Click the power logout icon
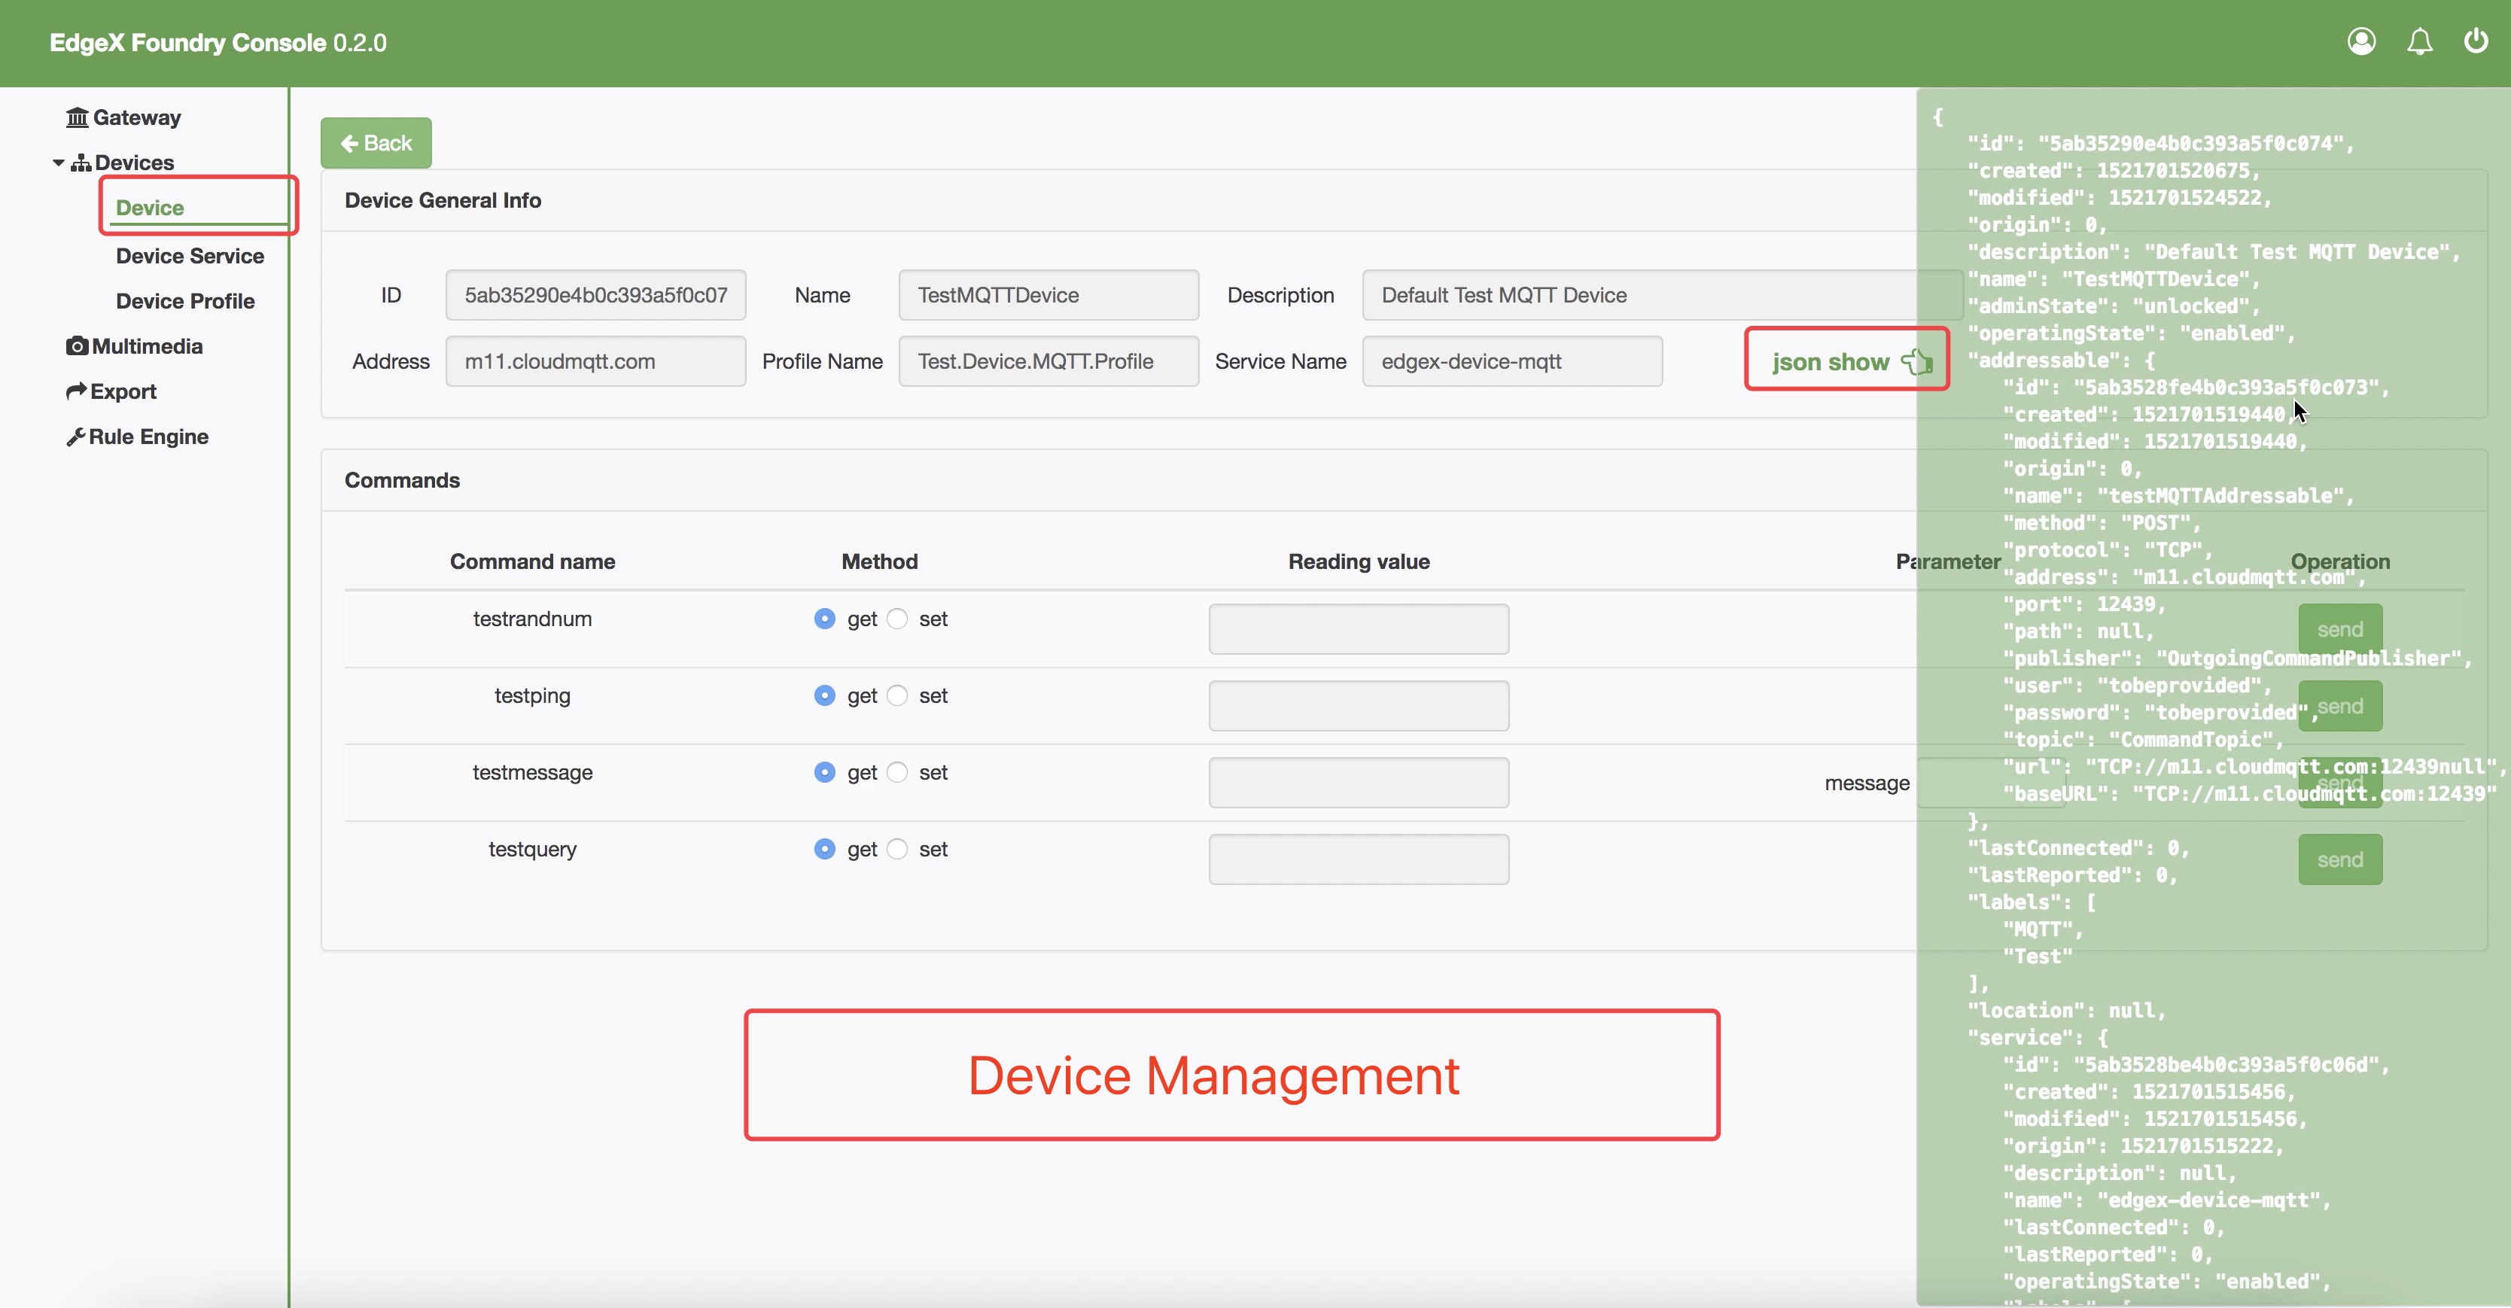 2476,42
